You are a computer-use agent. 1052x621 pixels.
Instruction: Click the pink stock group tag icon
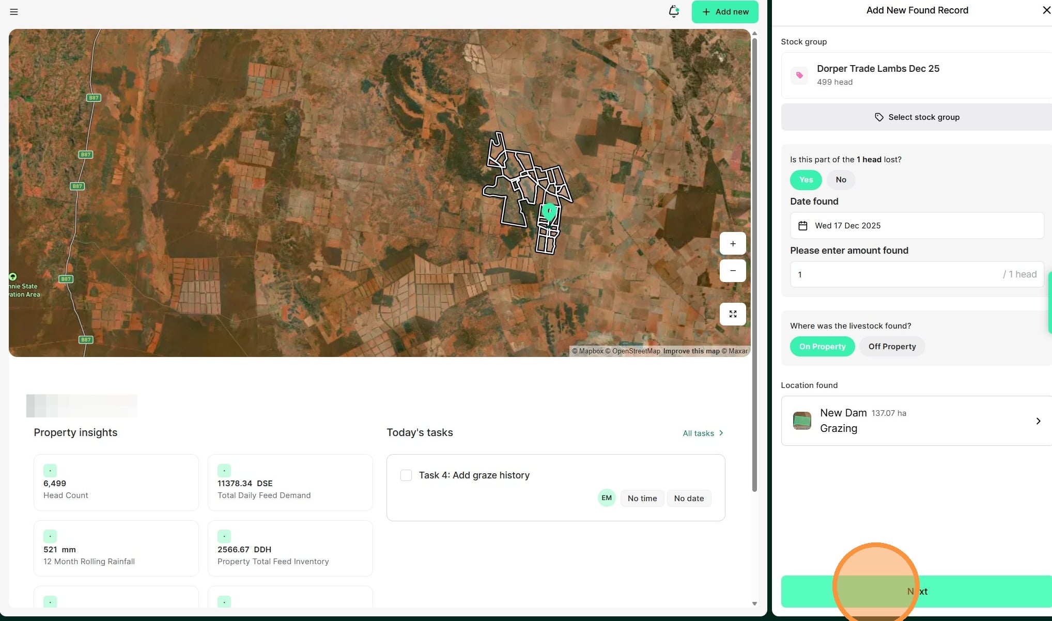click(799, 75)
